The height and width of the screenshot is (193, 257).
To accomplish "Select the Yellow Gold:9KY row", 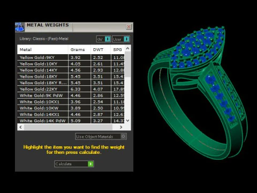I will 71,57.
